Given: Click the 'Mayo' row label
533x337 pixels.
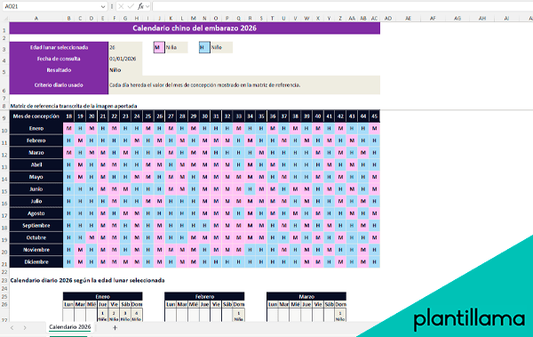Looking at the screenshot, I should click(x=36, y=177).
